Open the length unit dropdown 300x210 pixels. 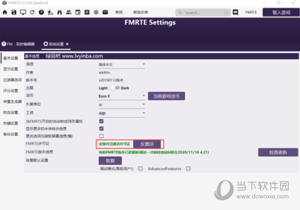tap(121, 105)
